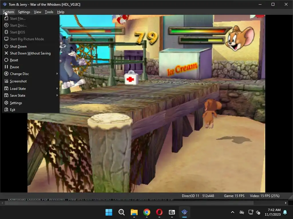
Task: Click the Big Picture Mode monitor icon
Action: point(6,39)
